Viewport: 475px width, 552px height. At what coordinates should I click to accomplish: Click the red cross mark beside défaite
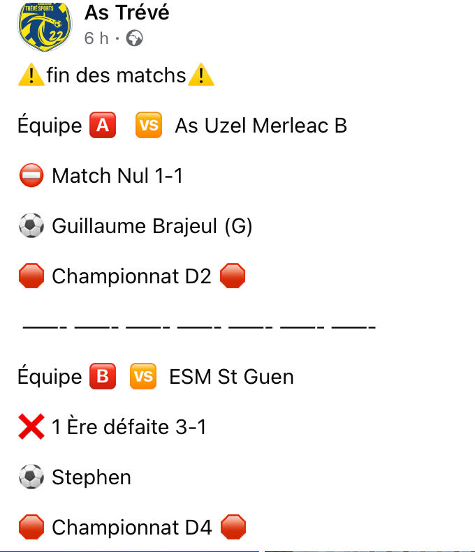[x=31, y=427]
